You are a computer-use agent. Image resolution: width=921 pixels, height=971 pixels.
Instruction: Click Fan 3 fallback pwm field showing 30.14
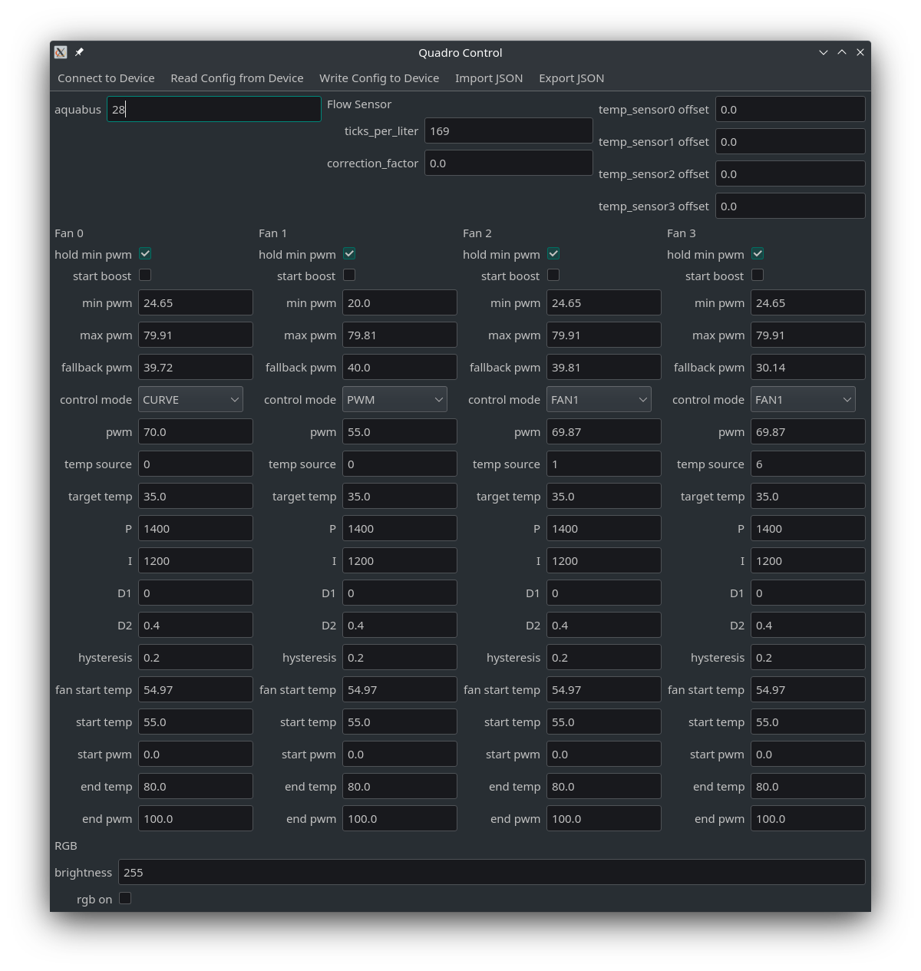tap(808, 367)
